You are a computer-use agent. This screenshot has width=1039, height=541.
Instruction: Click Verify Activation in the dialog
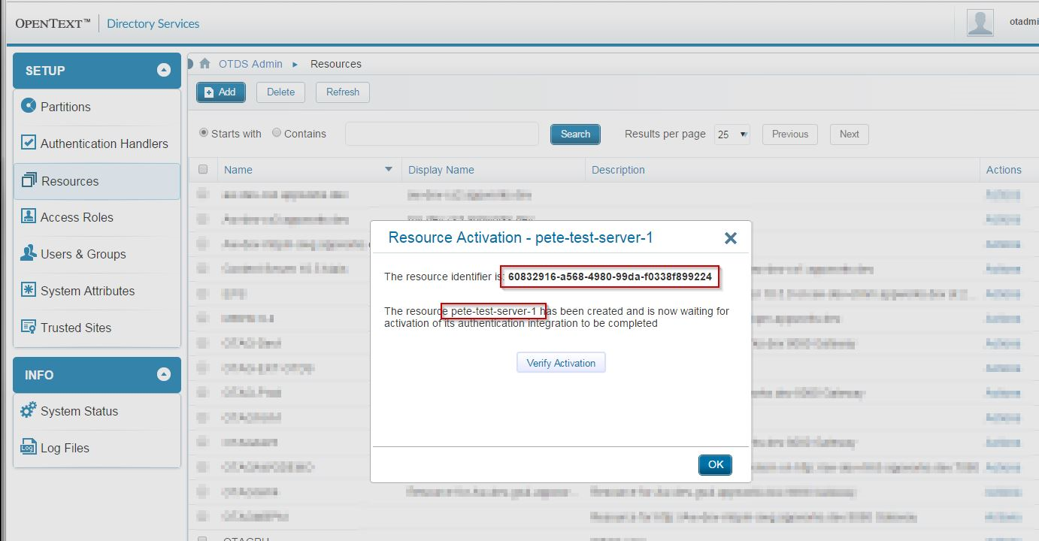click(561, 363)
